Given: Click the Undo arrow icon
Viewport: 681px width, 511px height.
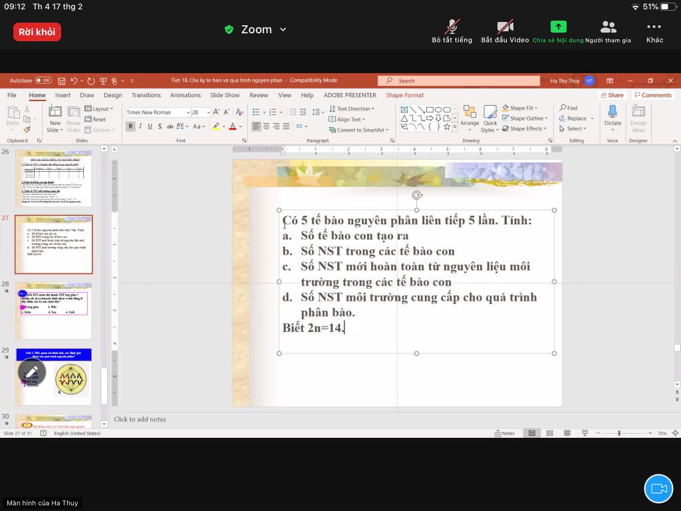Looking at the screenshot, I should (74, 81).
